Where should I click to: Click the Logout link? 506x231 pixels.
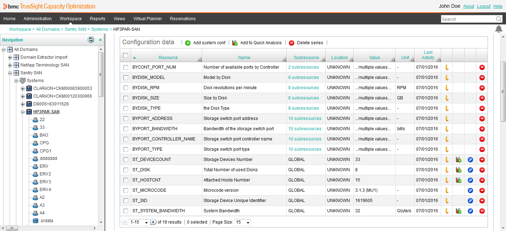click(x=484, y=6)
